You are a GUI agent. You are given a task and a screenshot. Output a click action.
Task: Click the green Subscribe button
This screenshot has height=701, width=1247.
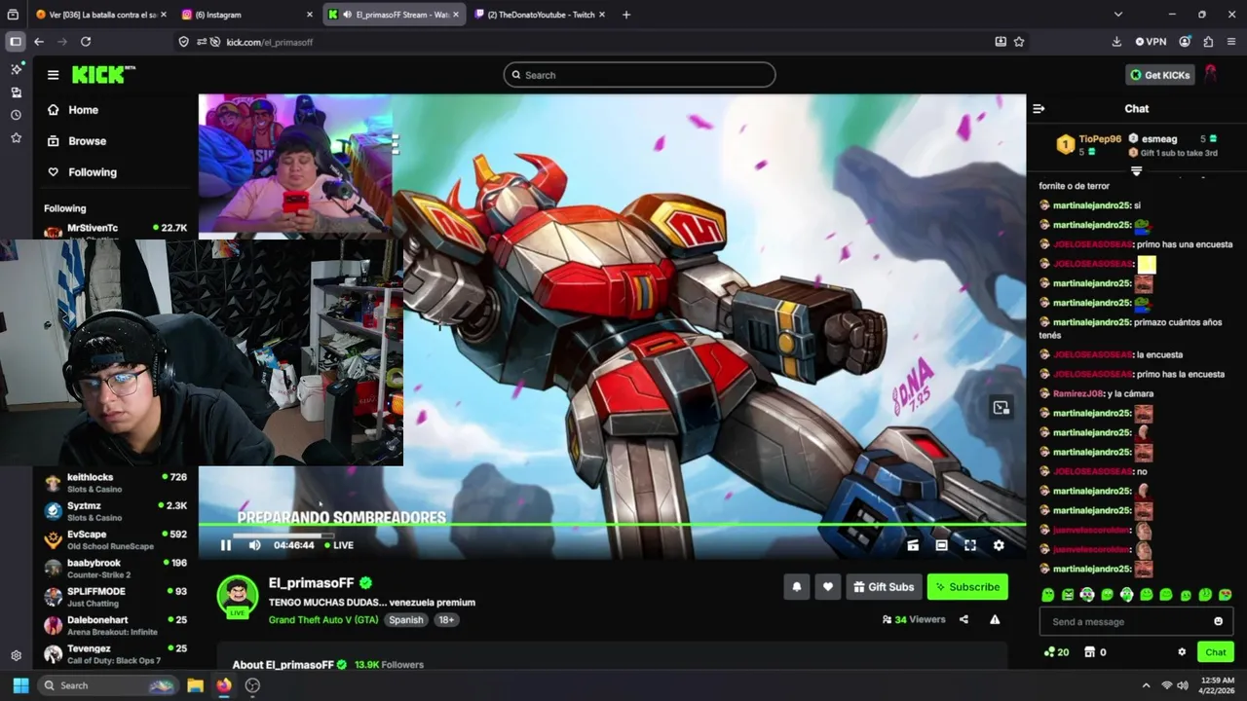pyautogui.click(x=967, y=587)
